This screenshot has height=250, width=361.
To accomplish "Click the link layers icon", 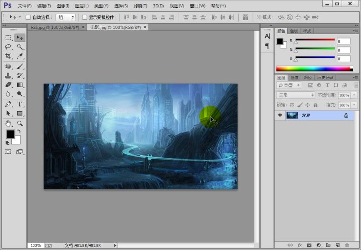I will [x=290, y=245].
